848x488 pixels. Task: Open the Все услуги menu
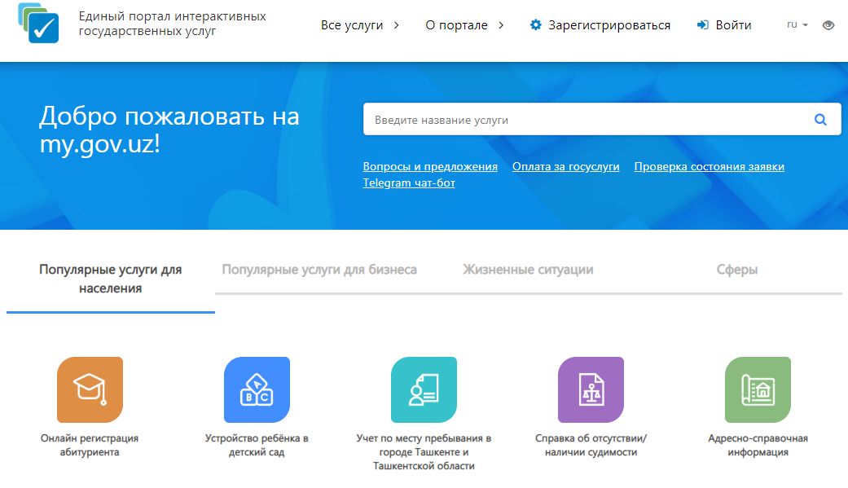352,25
